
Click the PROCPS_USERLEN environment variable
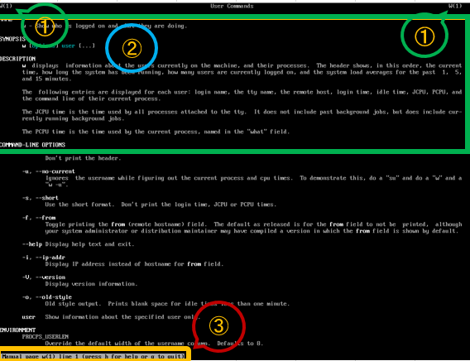click(46, 336)
